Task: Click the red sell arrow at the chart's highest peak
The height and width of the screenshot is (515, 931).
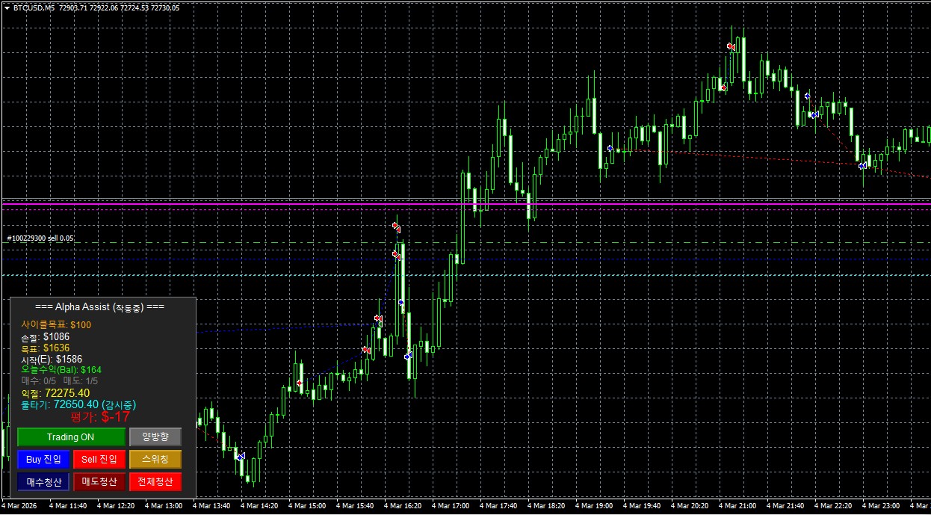Action: (x=731, y=46)
